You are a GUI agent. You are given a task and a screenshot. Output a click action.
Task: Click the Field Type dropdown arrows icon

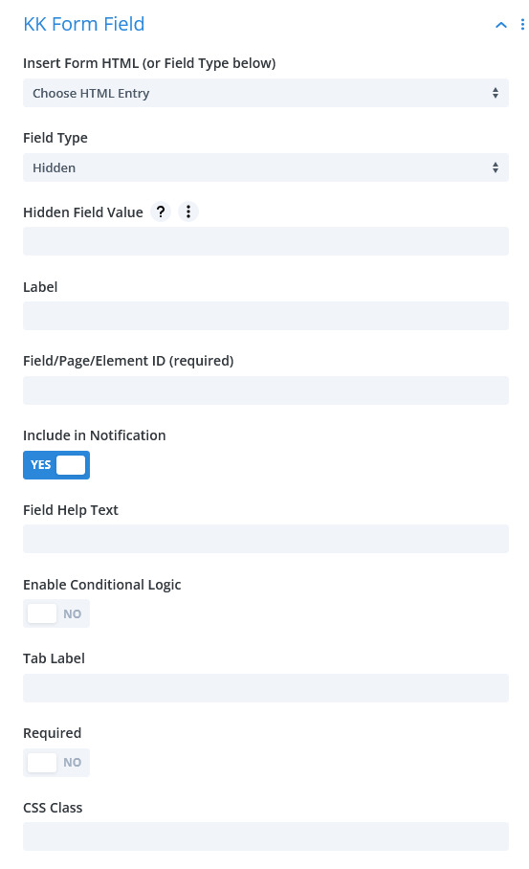click(x=496, y=167)
